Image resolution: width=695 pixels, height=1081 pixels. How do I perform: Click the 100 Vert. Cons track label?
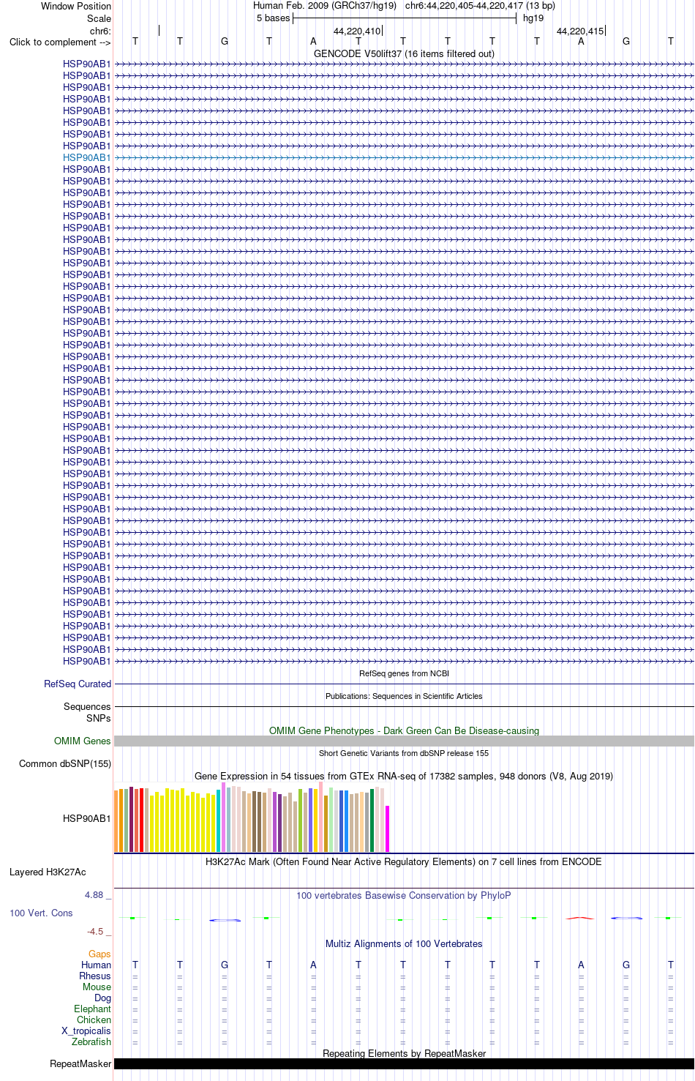coord(41,913)
